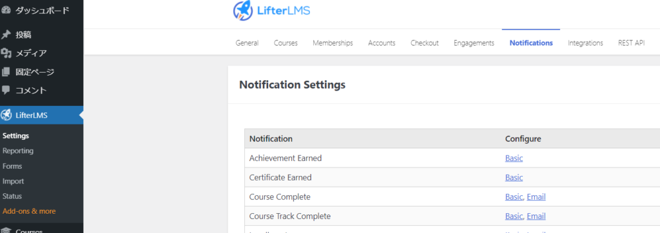Open the Reporting submenu entry
This screenshot has height=233, width=660.
click(17, 151)
